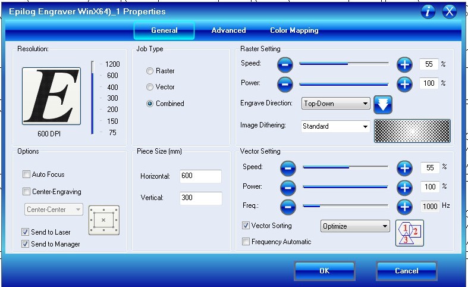468x287 pixels.
Task: Click the vector Power slider track
Action: pos(345,187)
